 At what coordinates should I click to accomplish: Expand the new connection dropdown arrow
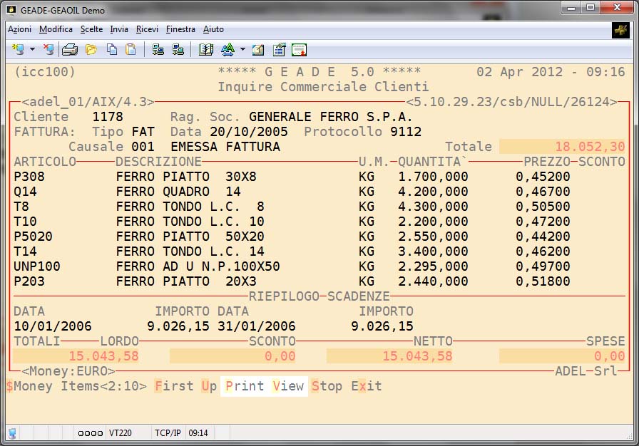(x=32, y=49)
